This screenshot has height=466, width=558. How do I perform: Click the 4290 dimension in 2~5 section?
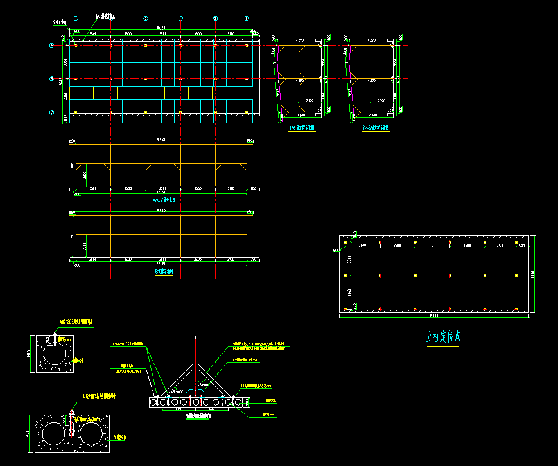pyautogui.click(x=372, y=40)
